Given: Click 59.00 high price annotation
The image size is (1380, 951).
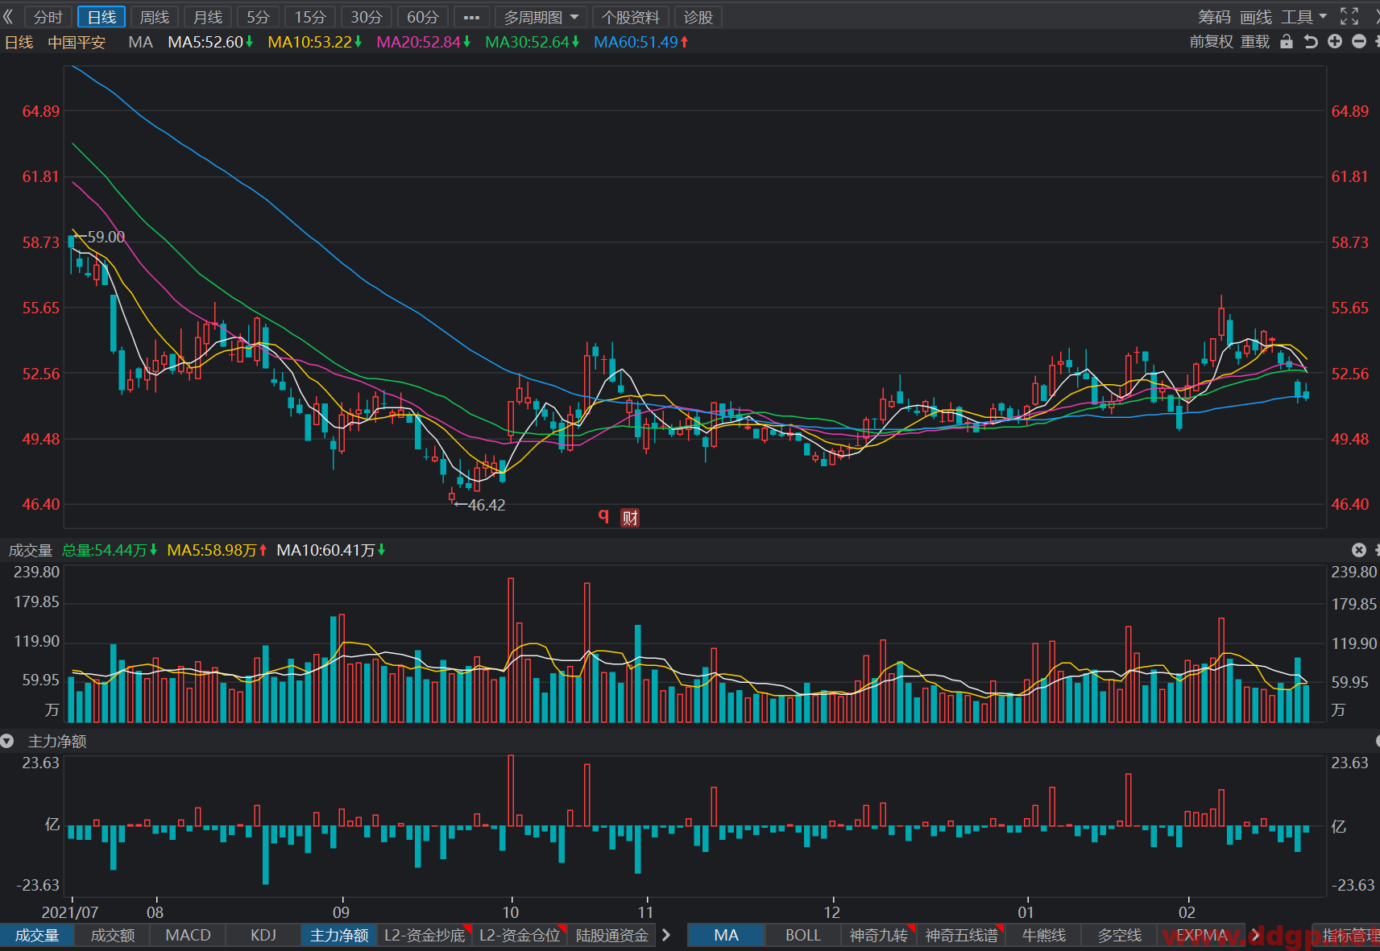Looking at the screenshot, I should pos(106,237).
